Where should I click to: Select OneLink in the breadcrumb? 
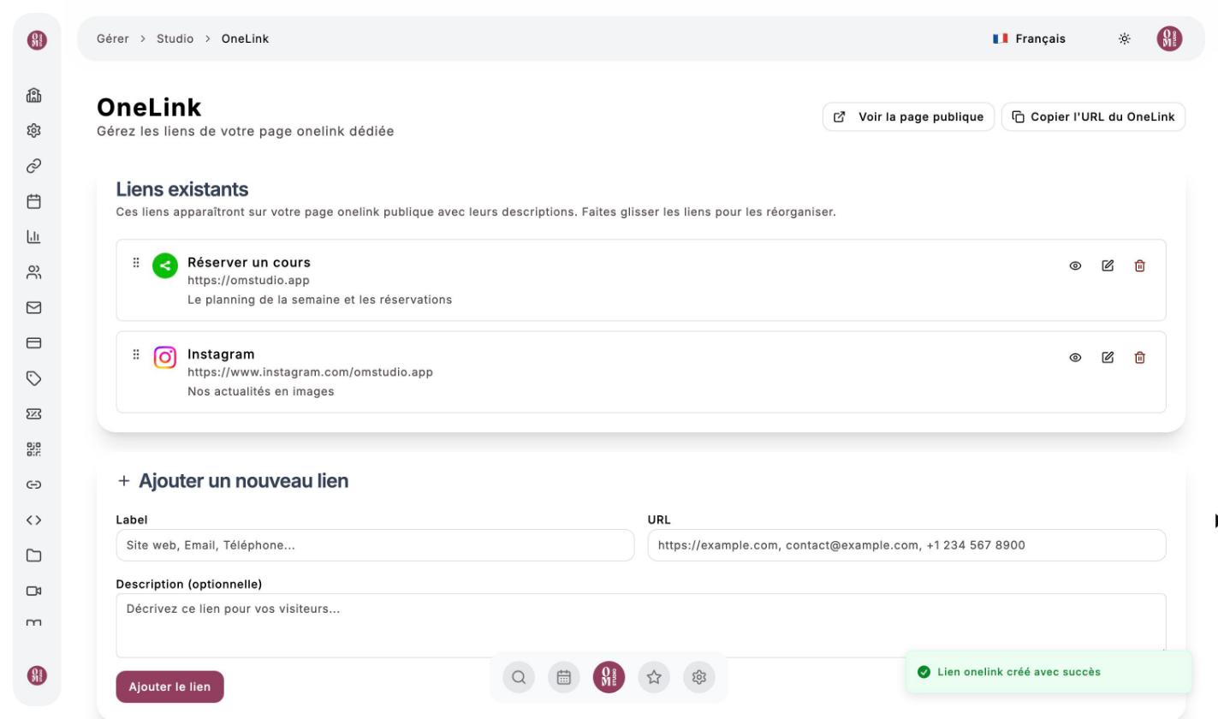tap(245, 39)
